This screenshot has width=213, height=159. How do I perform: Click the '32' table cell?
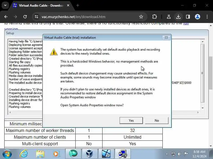(x=132, y=130)
